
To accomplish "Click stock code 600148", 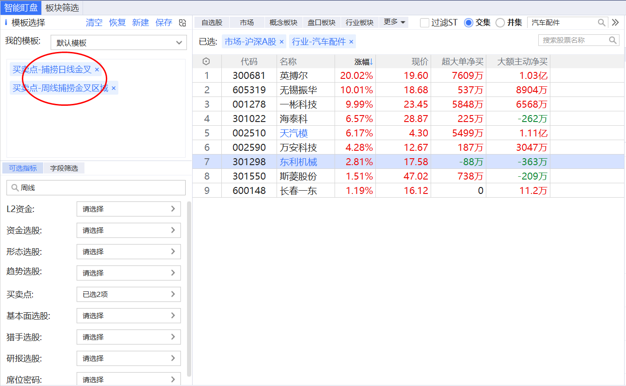I will [x=250, y=191].
